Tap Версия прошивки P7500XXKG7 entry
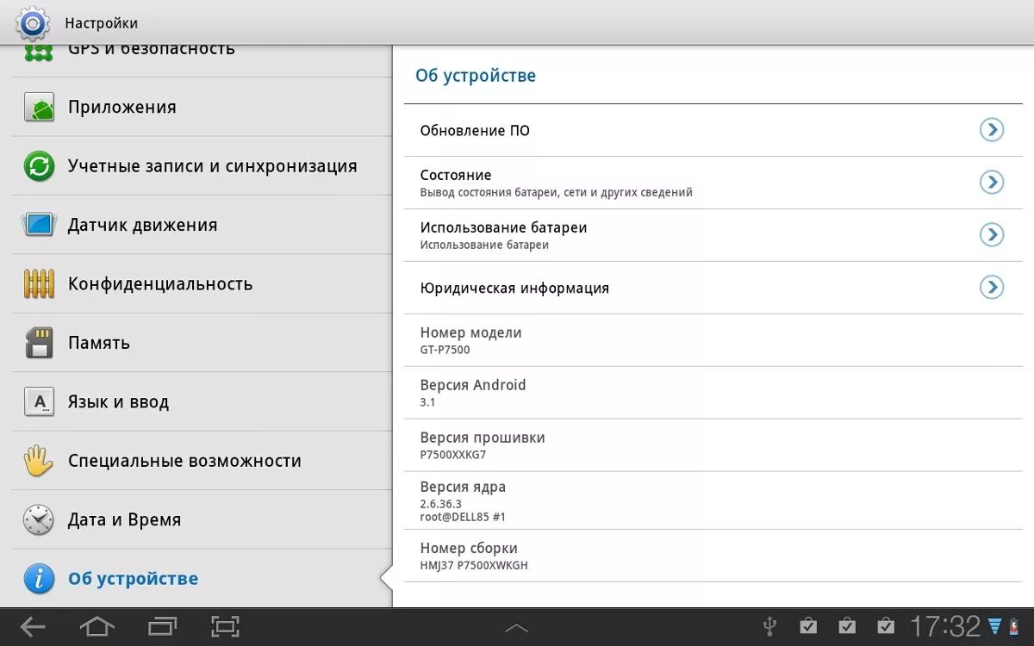The image size is (1034, 646). click(x=713, y=445)
